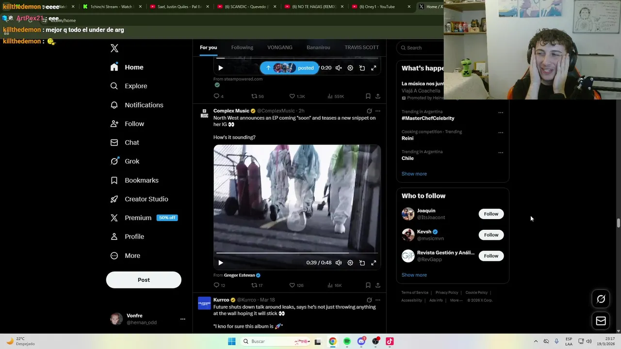
Task: Switch to the TRAVIS SCOTT tab
Action: click(x=361, y=48)
